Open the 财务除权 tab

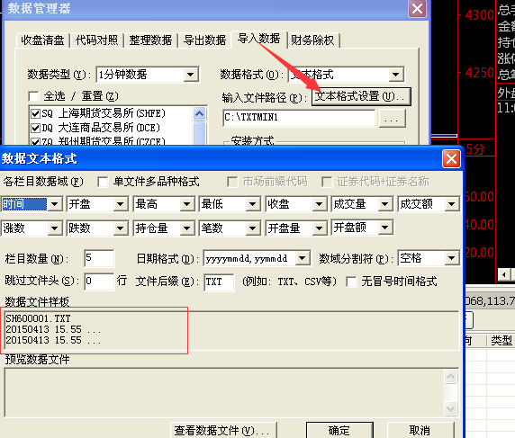click(312, 40)
